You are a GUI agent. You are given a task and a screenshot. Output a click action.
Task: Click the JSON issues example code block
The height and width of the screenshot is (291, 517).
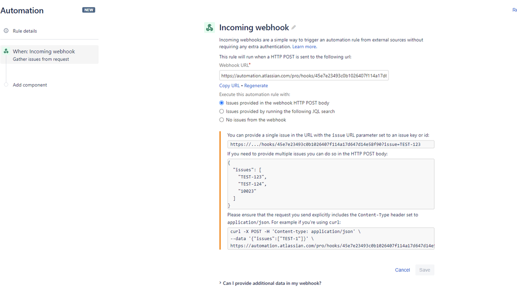(331, 184)
